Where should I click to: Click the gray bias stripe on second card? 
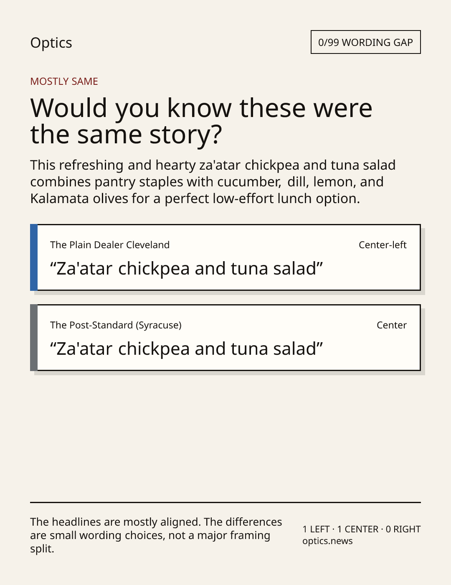34,338
